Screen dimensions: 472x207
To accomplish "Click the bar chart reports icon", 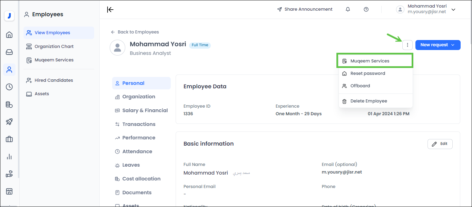I will click(9, 157).
